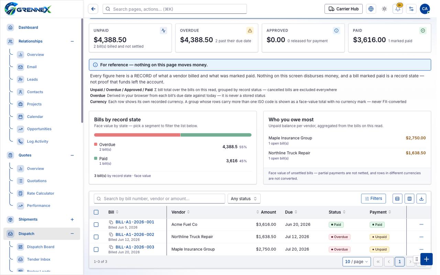Change table row density with the rows icon

397,199
